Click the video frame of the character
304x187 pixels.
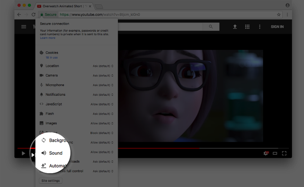pos(190,96)
